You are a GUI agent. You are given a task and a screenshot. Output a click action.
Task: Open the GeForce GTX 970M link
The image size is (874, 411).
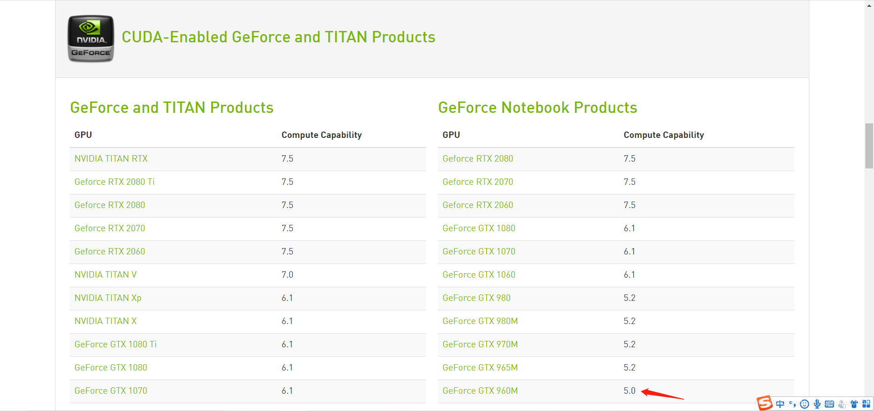tap(480, 345)
